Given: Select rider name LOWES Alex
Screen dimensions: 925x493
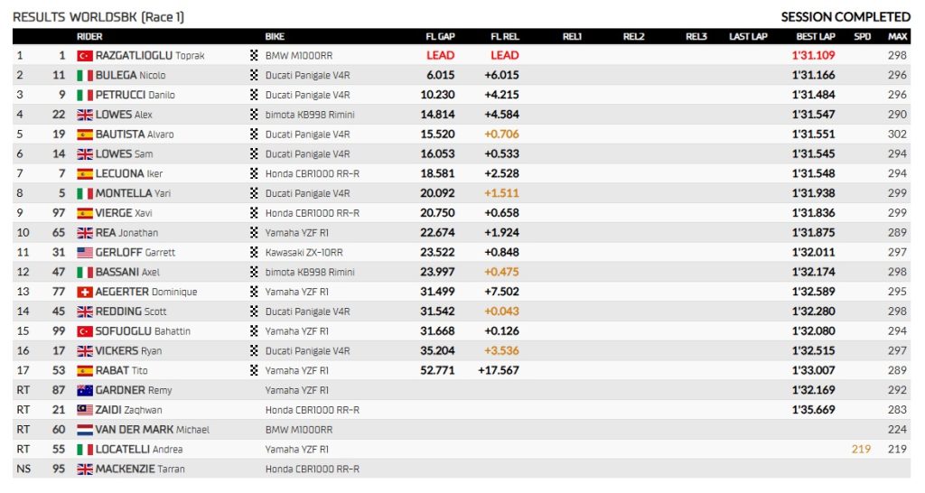Looking at the screenshot, I should click(x=124, y=115).
